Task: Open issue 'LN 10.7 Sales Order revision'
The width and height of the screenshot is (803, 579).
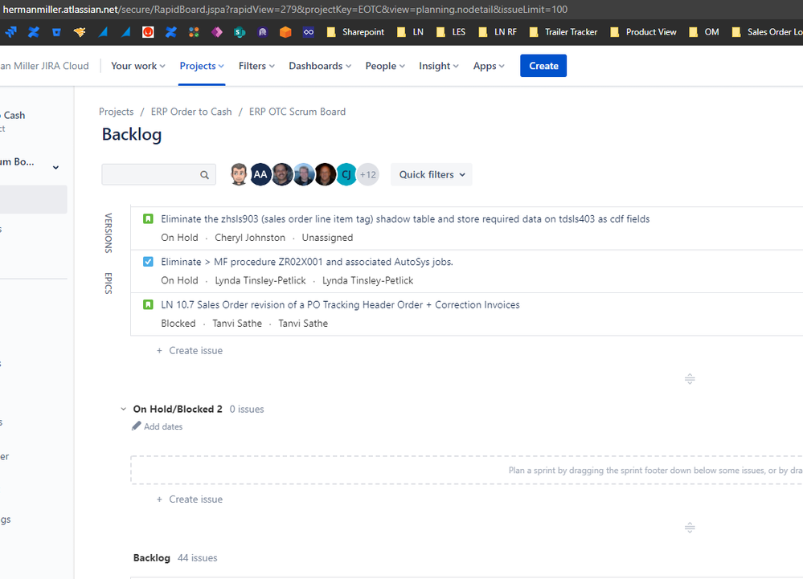Action: [x=340, y=305]
